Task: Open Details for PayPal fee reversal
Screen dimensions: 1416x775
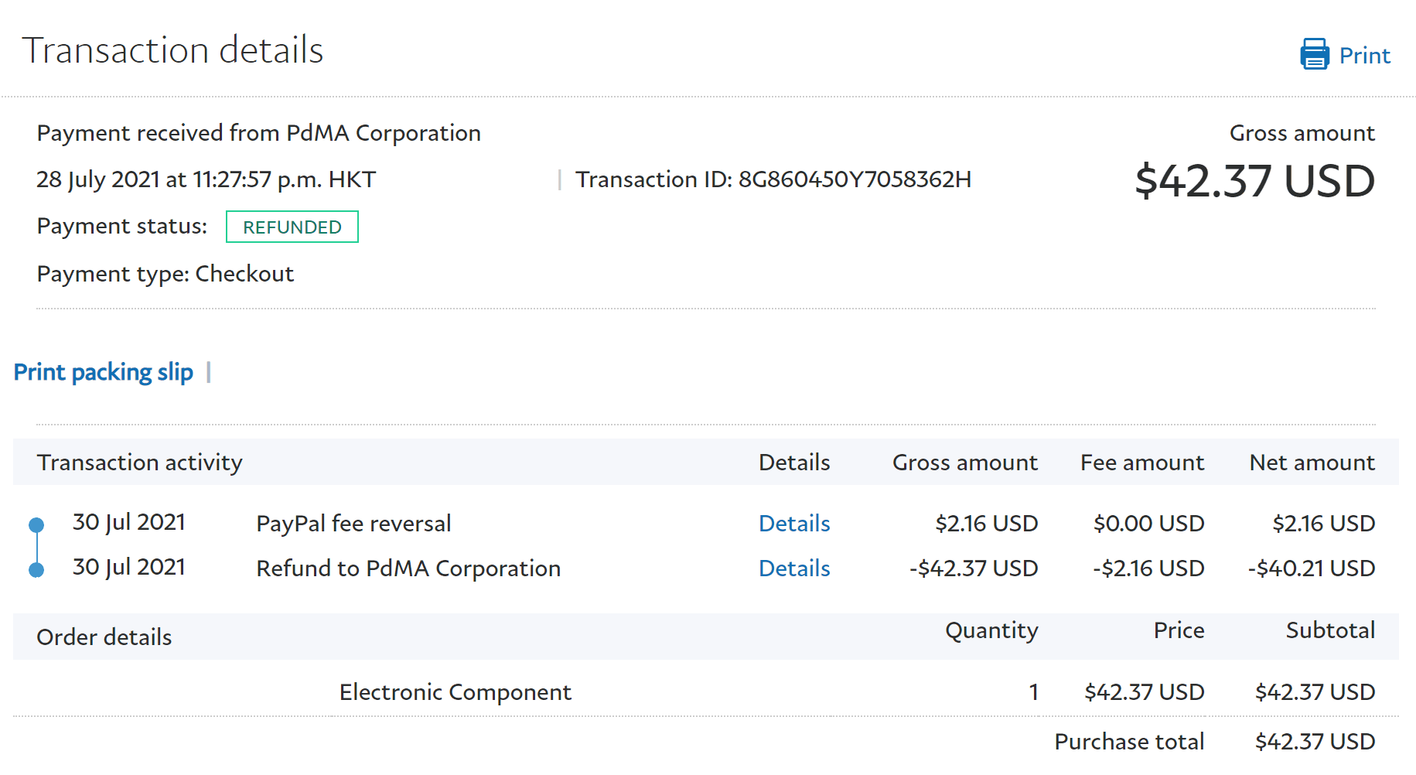Action: (x=794, y=524)
